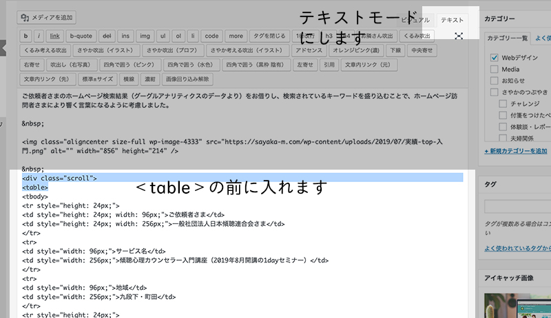551x318 pixels.
Task: Uncheck the Webデザイン category checkbox
Action: coord(495,58)
